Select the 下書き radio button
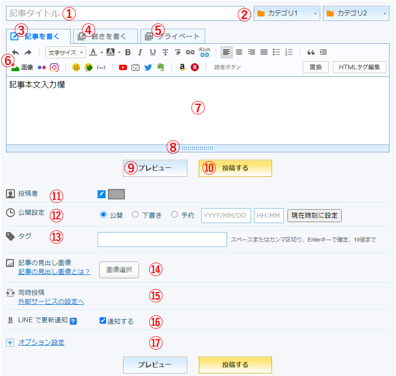 coord(135,215)
